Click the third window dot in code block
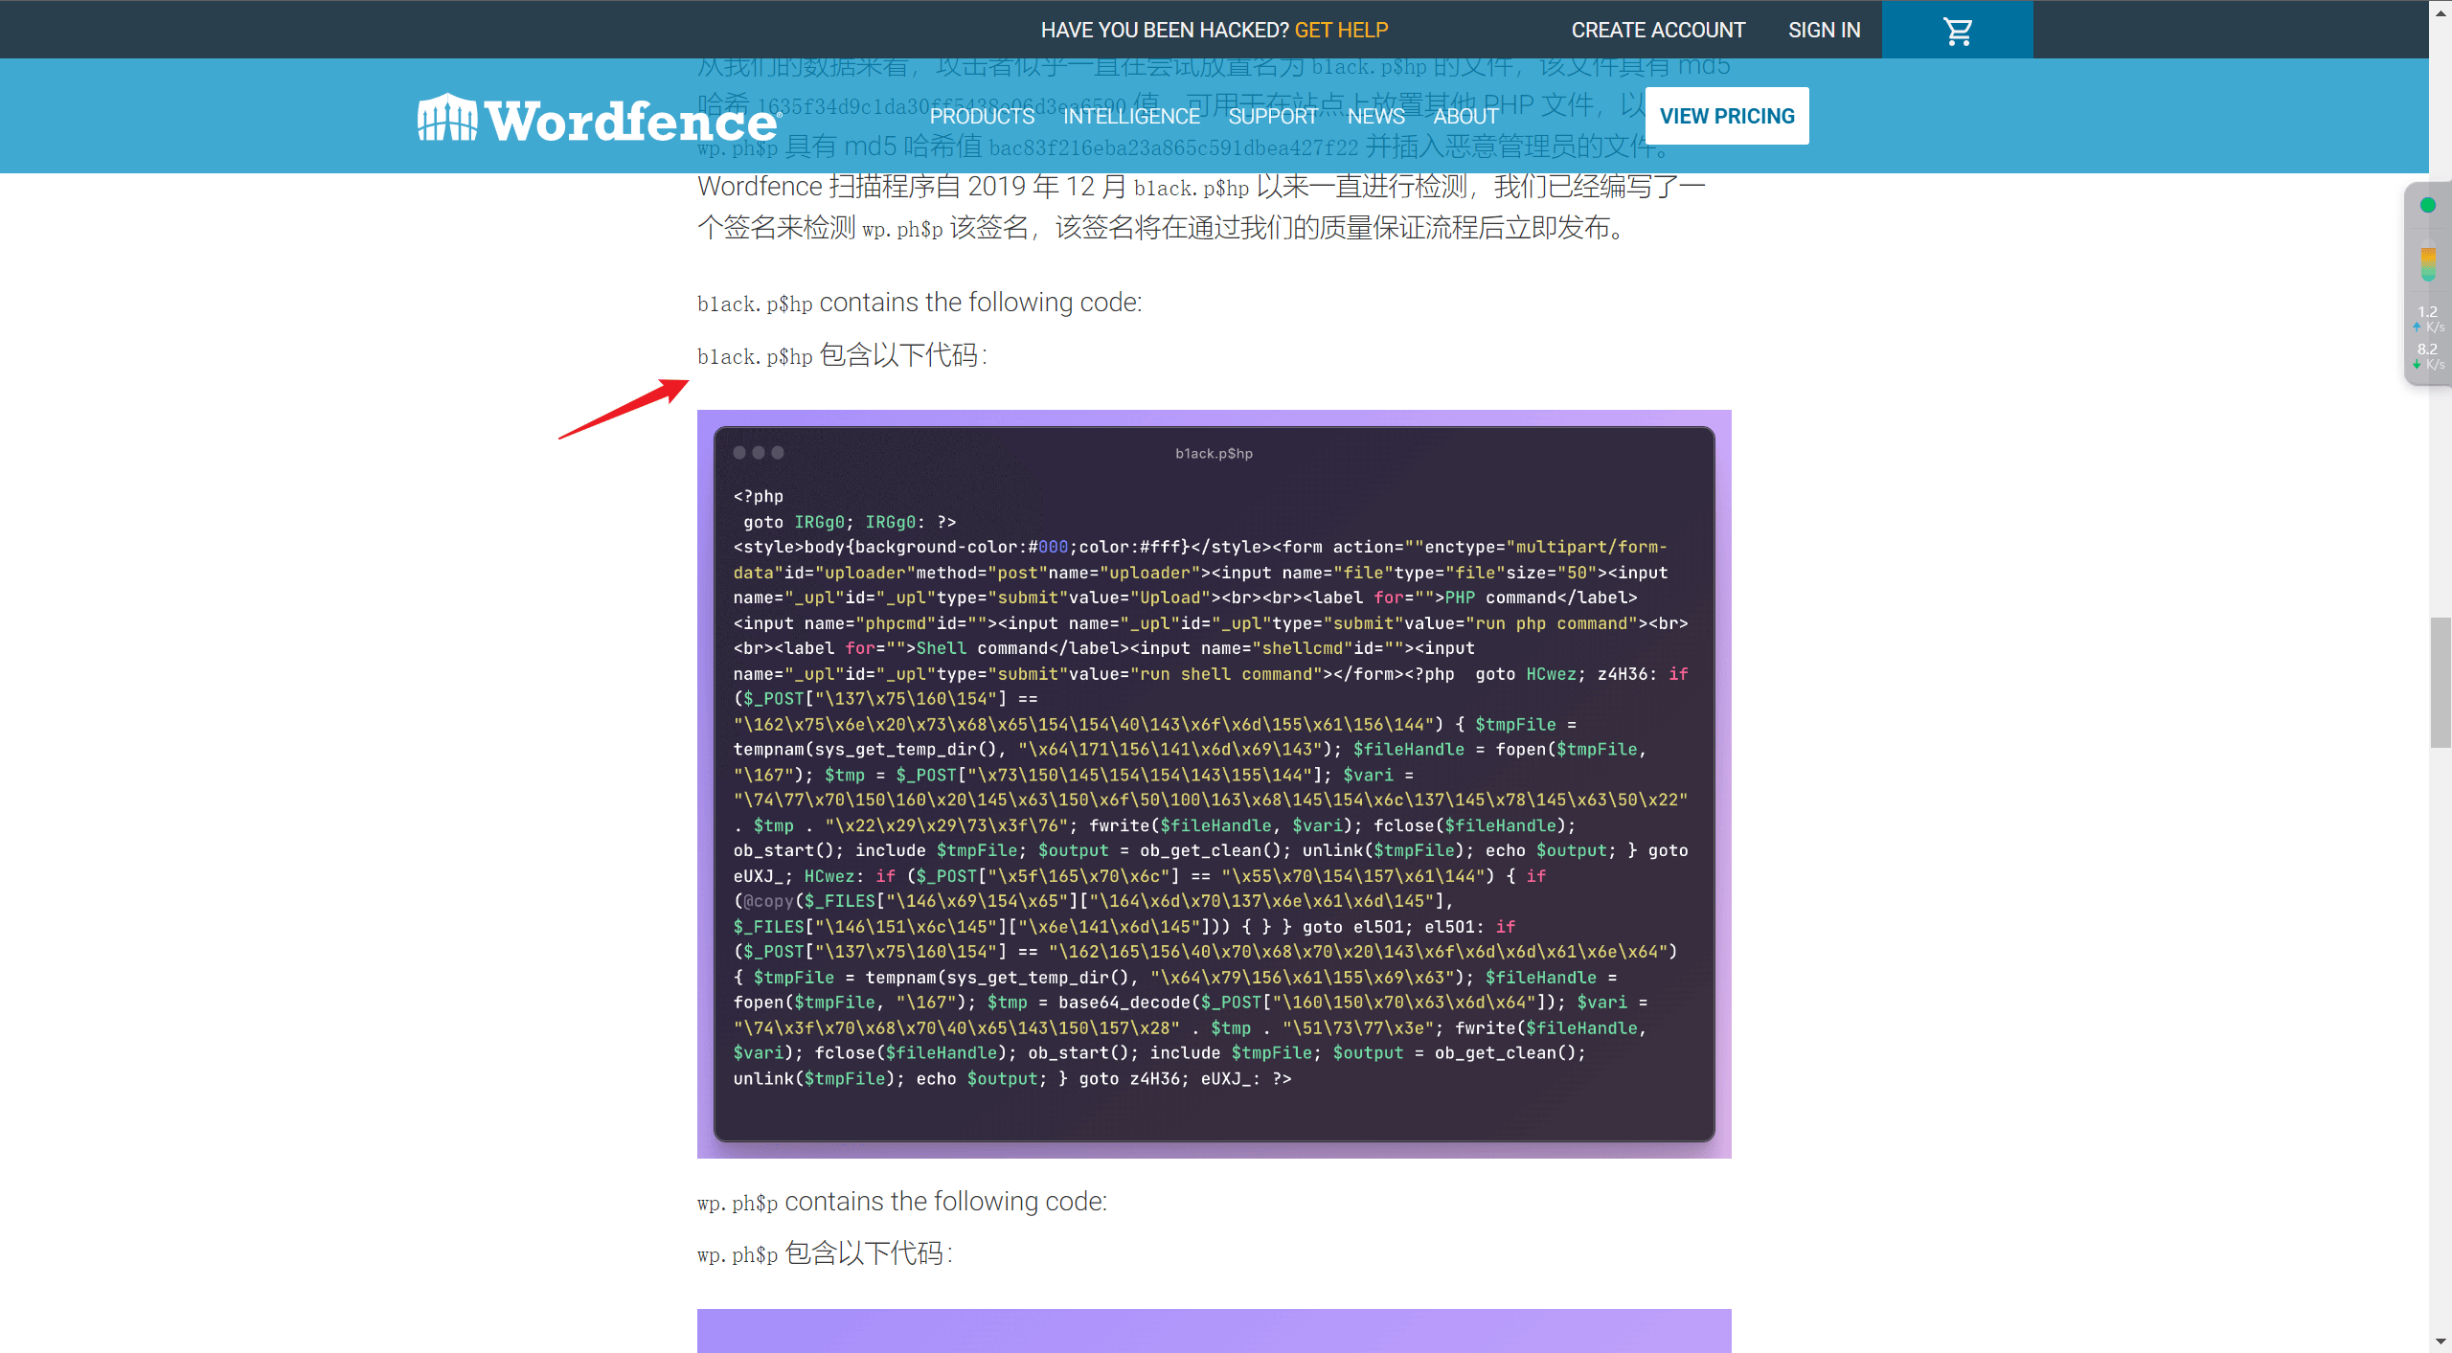The height and width of the screenshot is (1353, 2452). click(x=778, y=453)
